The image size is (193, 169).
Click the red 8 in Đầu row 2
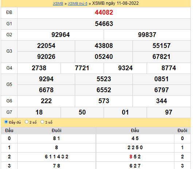click(x=131, y=157)
